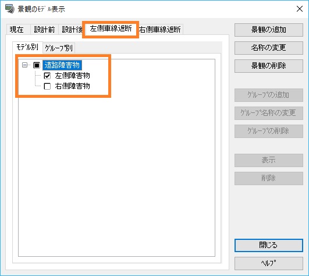309x276 pixels.
Task: Enable the 右側障害物 checkbox
Action: (47, 86)
